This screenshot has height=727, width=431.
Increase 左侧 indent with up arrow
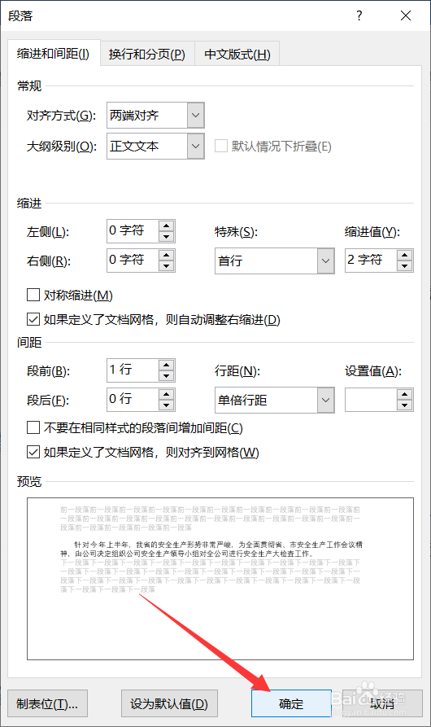pos(166,226)
